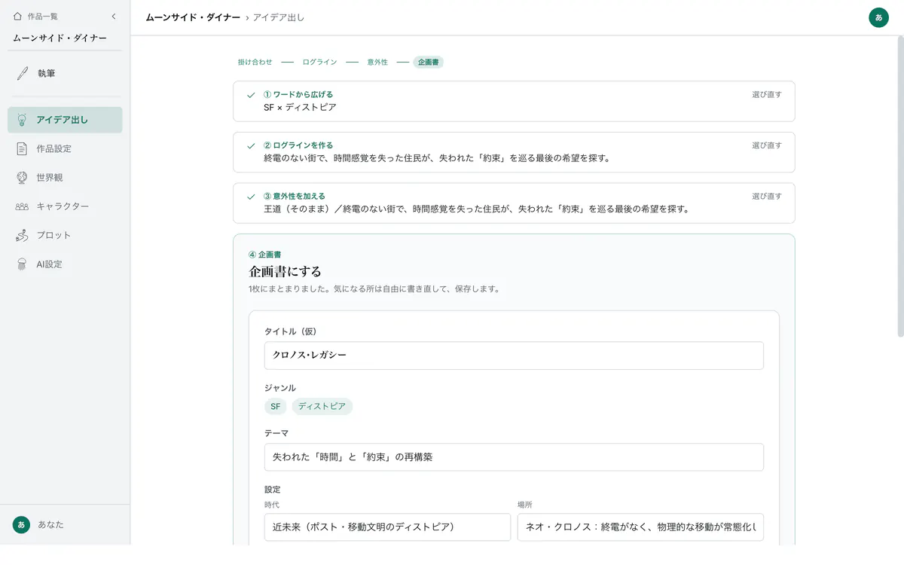Jump to the 意外性 step

pyautogui.click(x=377, y=62)
